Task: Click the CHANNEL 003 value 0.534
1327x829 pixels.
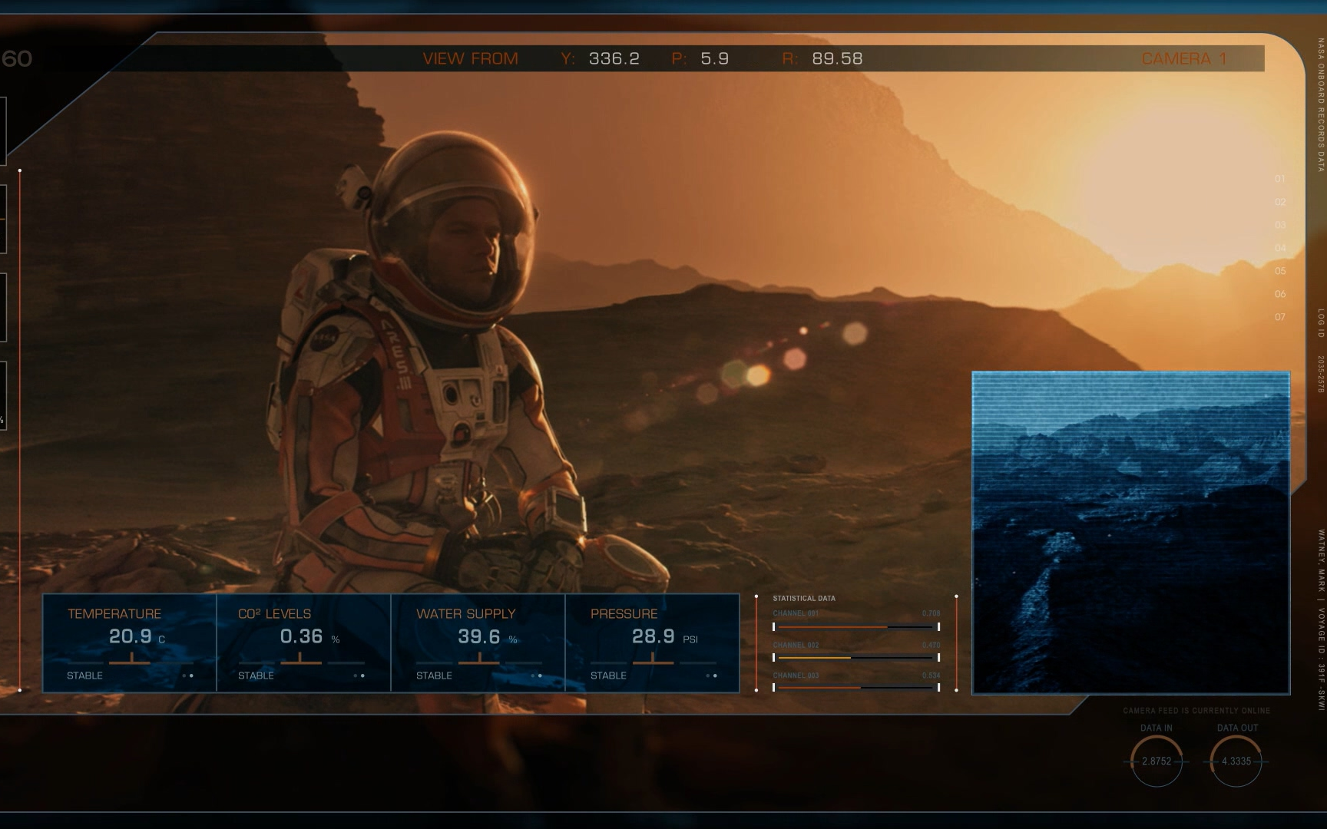Action: coord(931,675)
